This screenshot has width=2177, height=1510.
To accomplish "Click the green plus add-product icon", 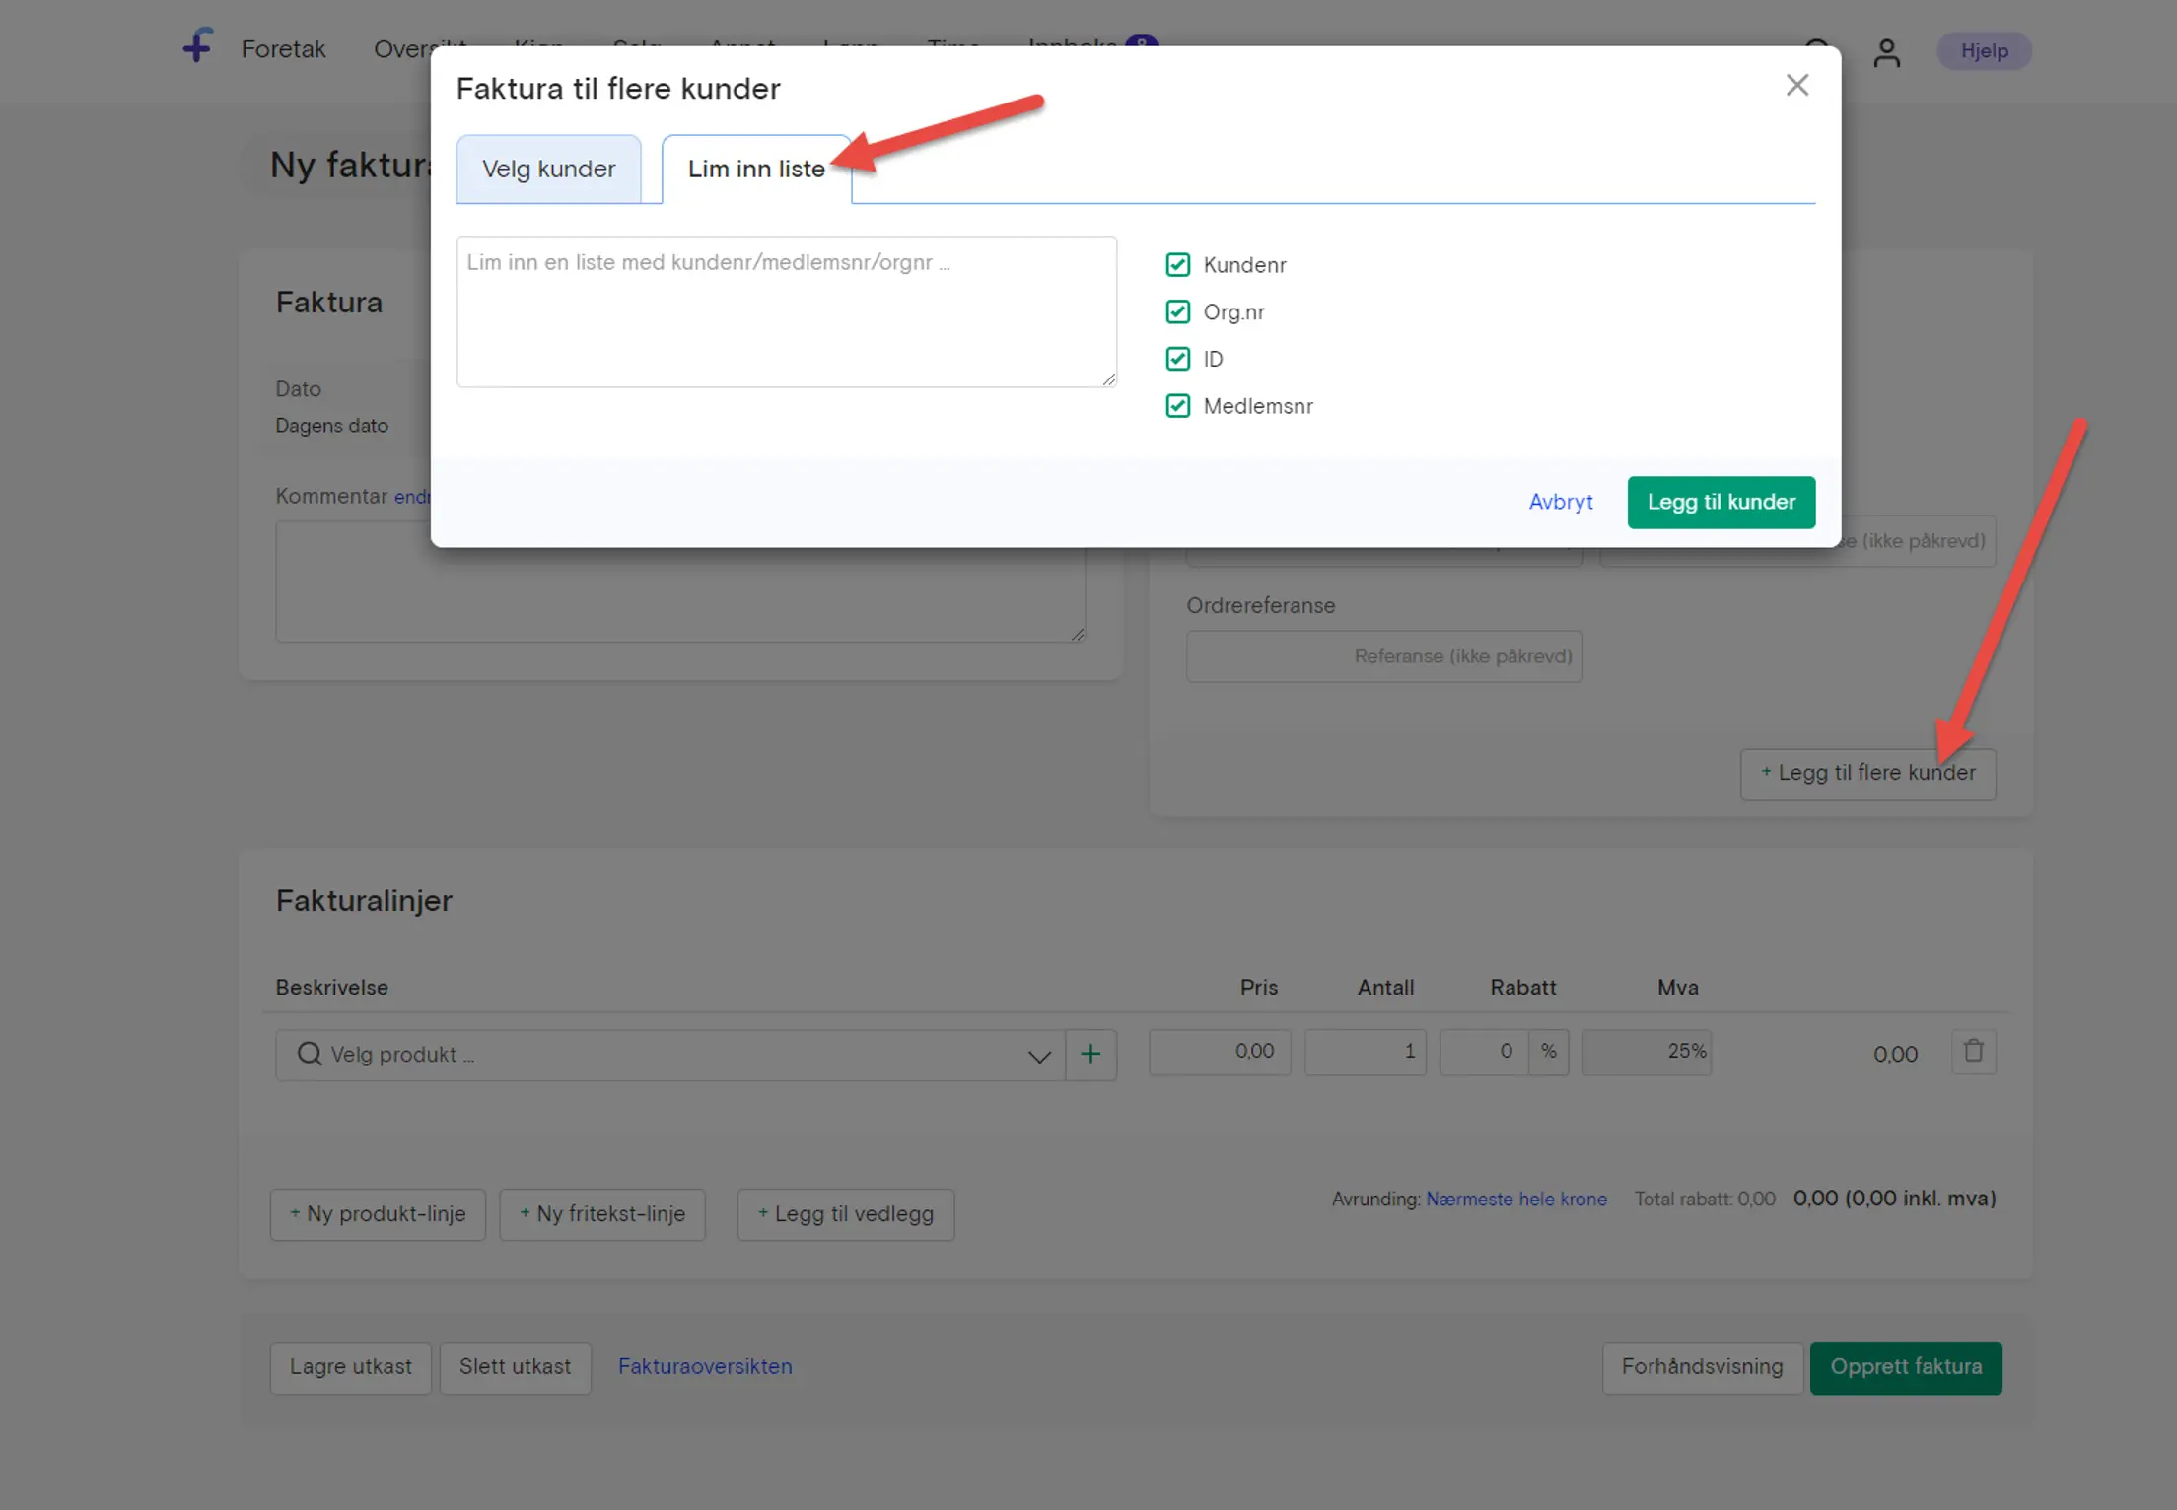I will (1090, 1054).
